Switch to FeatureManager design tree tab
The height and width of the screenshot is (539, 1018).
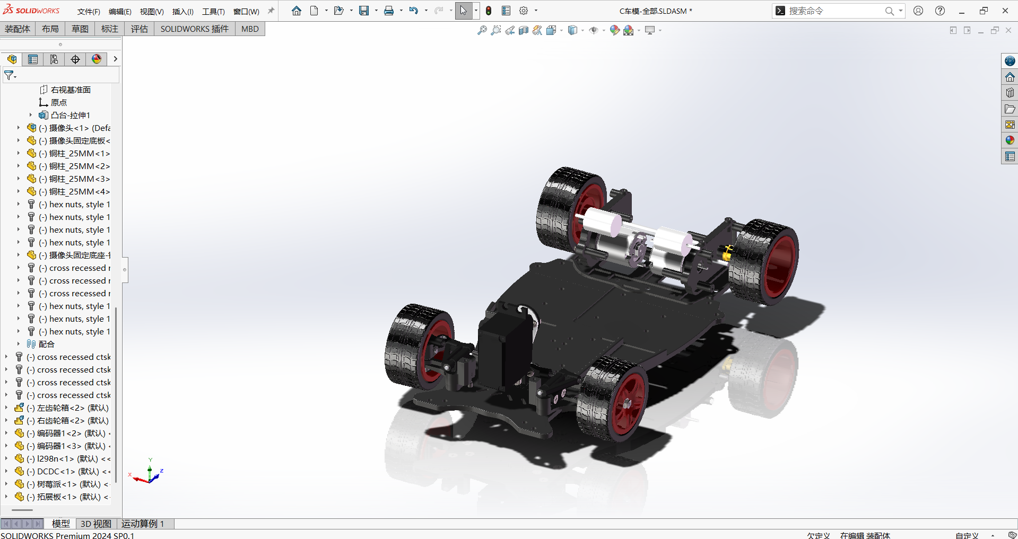(x=12, y=59)
